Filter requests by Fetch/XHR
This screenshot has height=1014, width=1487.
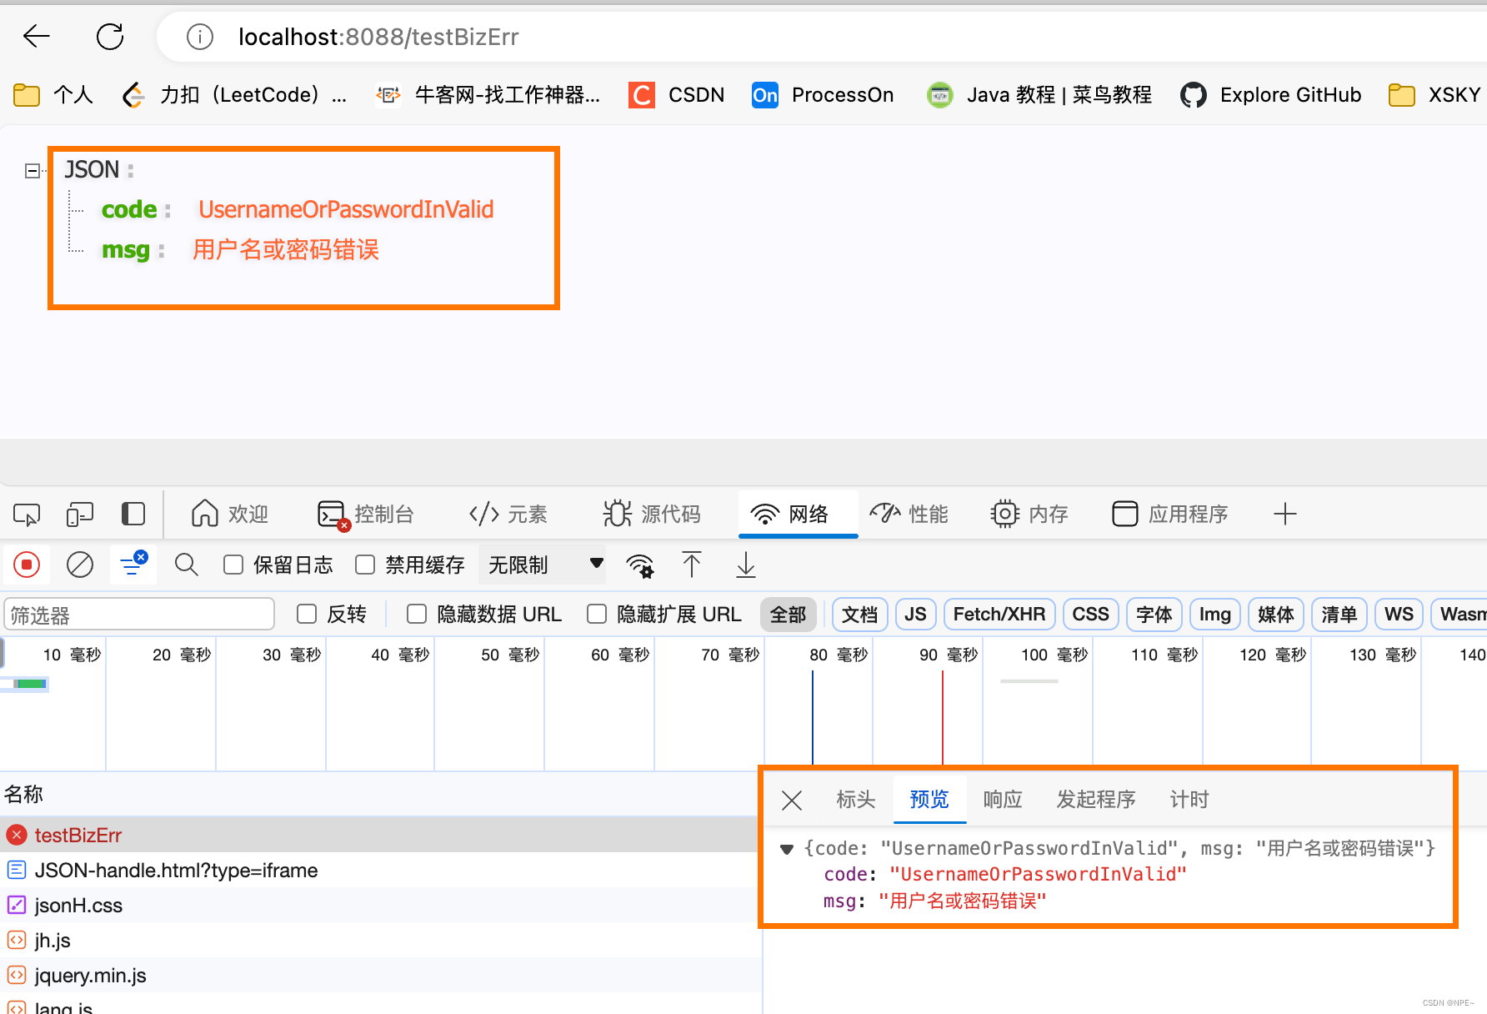point(999,615)
